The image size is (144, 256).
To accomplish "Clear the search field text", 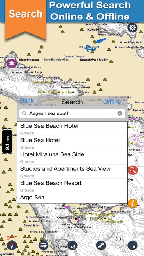I will [120, 113].
